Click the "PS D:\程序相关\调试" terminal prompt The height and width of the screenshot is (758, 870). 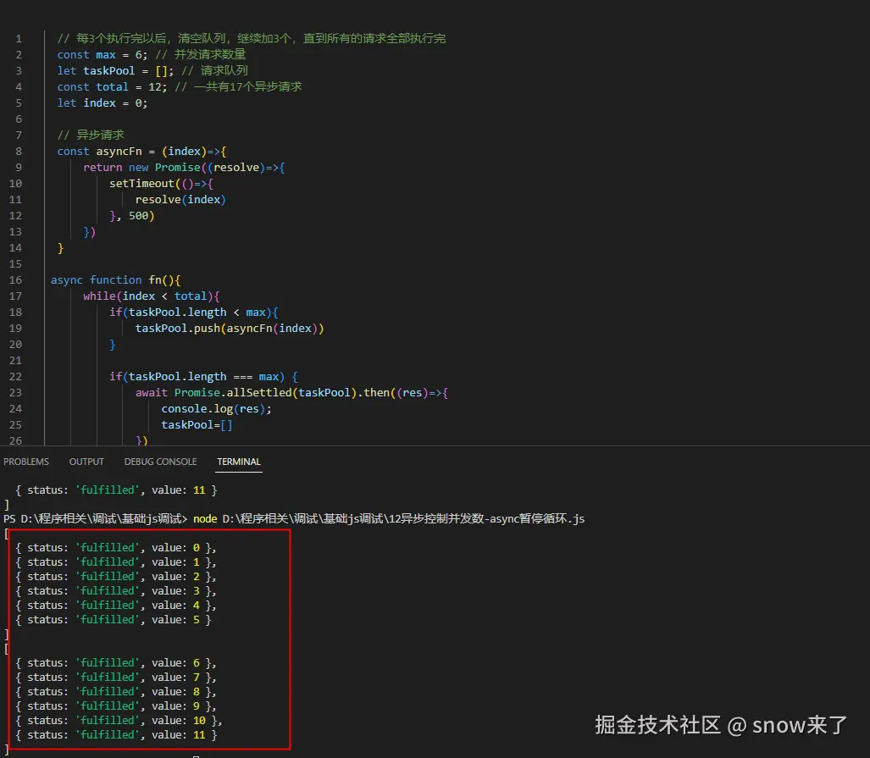(x=96, y=519)
